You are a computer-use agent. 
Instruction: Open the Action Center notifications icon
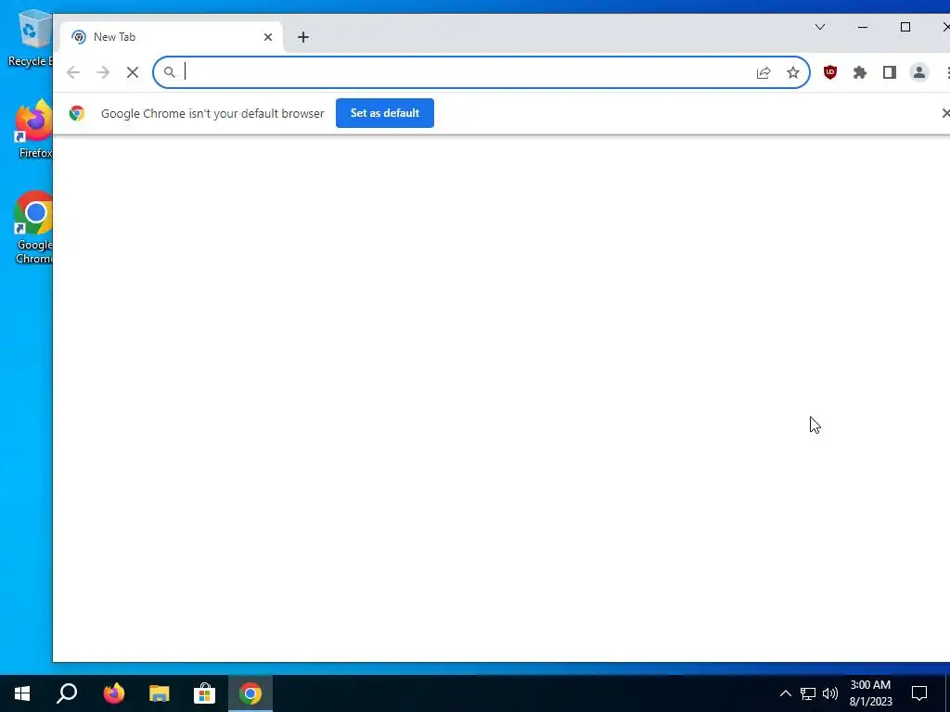tap(919, 693)
